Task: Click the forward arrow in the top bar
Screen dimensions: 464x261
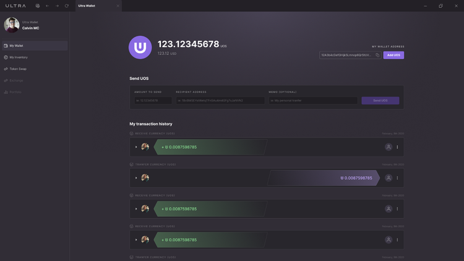Action: point(57,6)
